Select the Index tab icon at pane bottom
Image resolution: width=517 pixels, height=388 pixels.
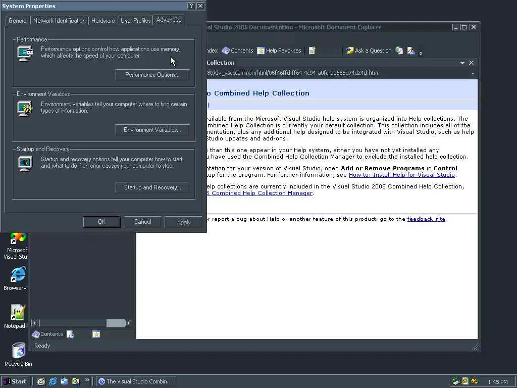[x=70, y=334]
